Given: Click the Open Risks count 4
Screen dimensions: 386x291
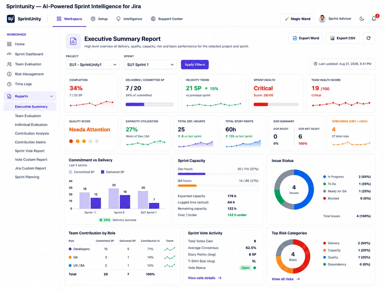Looking at the screenshot, I should [x=334, y=129].
